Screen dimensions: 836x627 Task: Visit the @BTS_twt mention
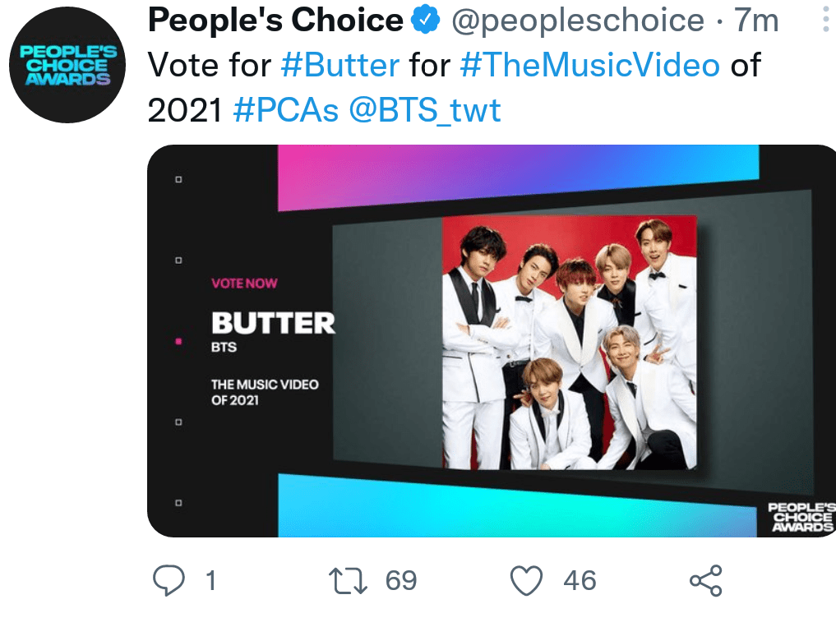coord(425,110)
